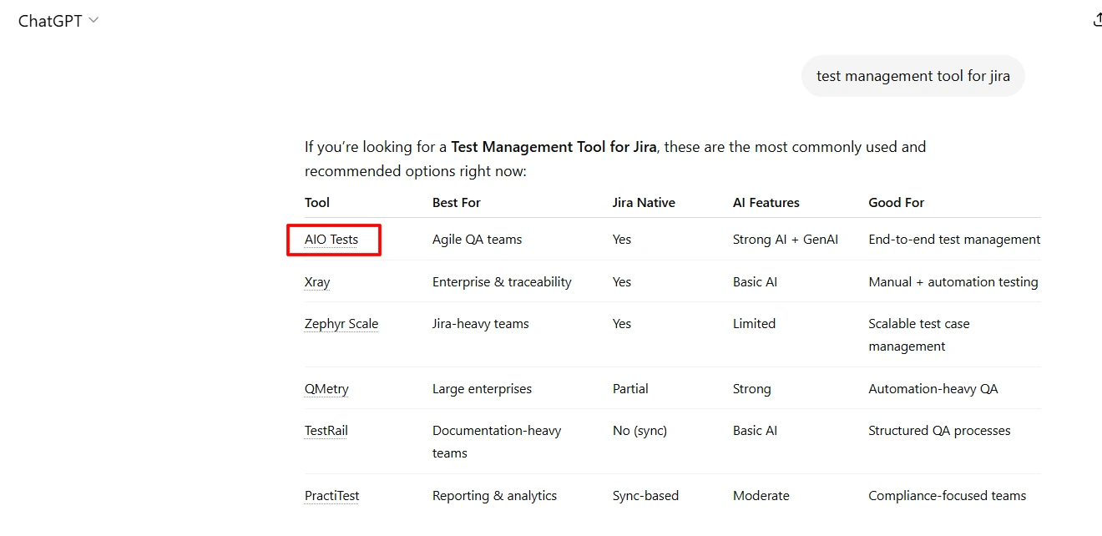1102x536 pixels.
Task: Click the 'Strong AI + GenAI' cell
Action: click(786, 240)
